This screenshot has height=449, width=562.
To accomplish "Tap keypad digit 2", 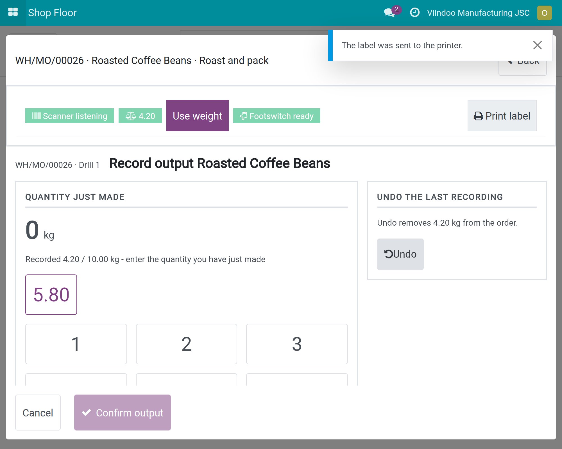I will [x=187, y=344].
